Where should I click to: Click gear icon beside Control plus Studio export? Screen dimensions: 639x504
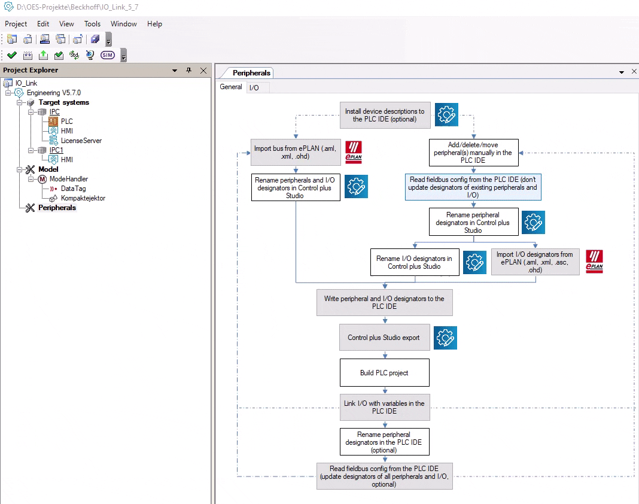[x=445, y=338]
